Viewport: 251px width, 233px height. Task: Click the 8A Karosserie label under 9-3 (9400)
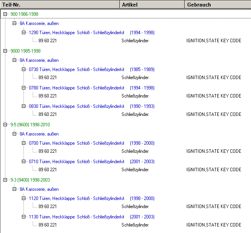click(x=39, y=189)
